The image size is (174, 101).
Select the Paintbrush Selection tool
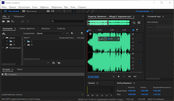point(88,11)
